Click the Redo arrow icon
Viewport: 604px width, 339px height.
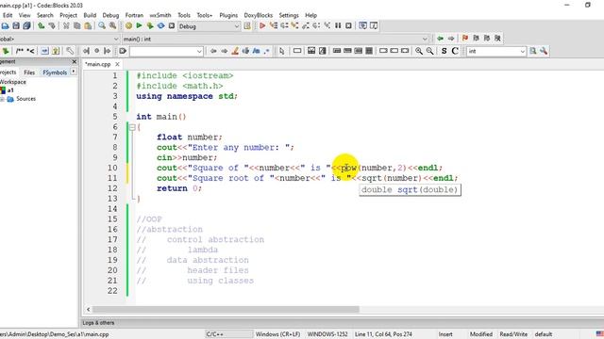pos(52,25)
